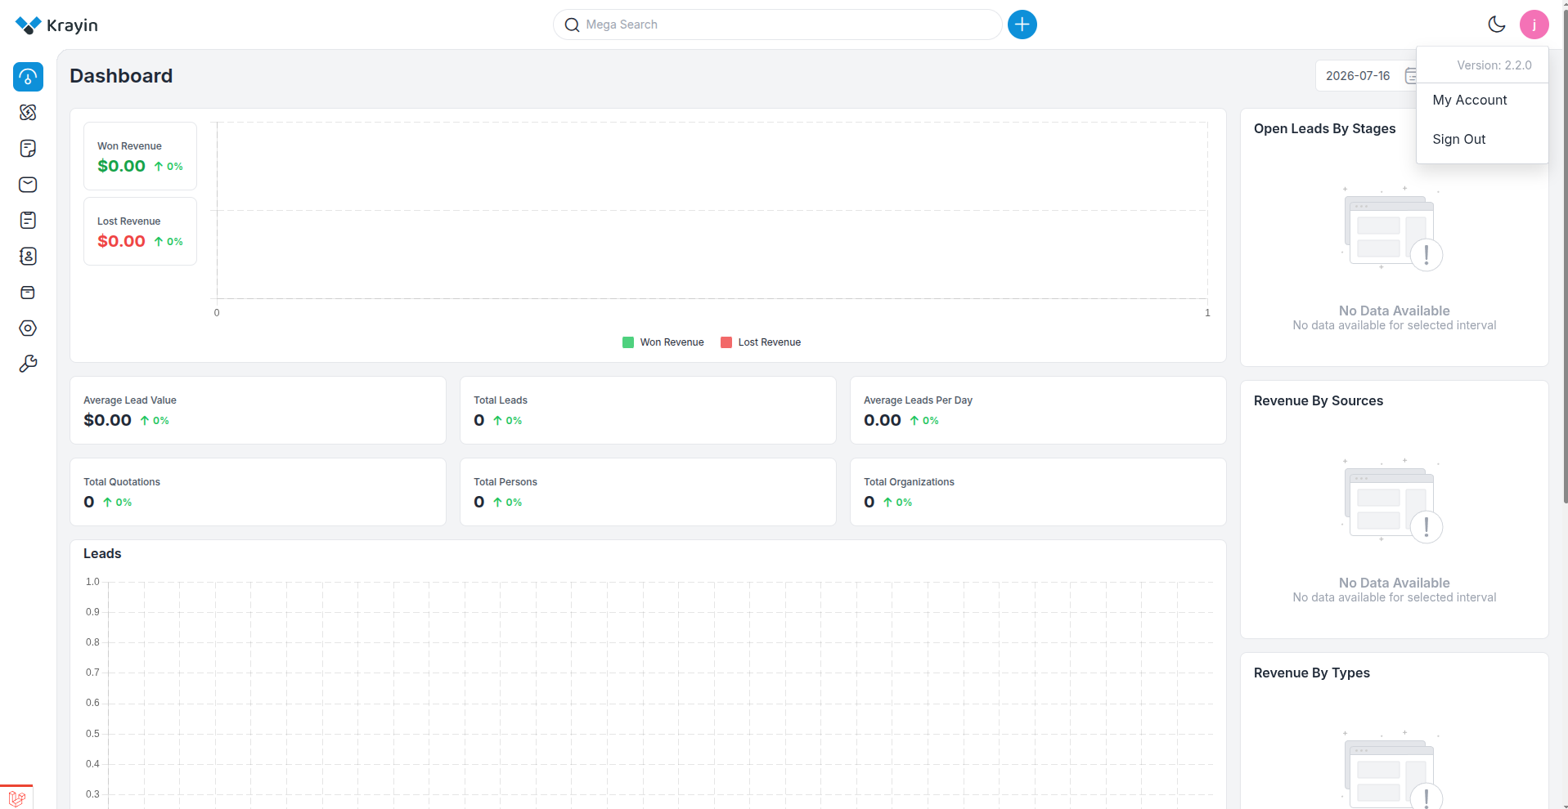
Task: Click the Lost Revenue $0.00 card
Action: 140,231
